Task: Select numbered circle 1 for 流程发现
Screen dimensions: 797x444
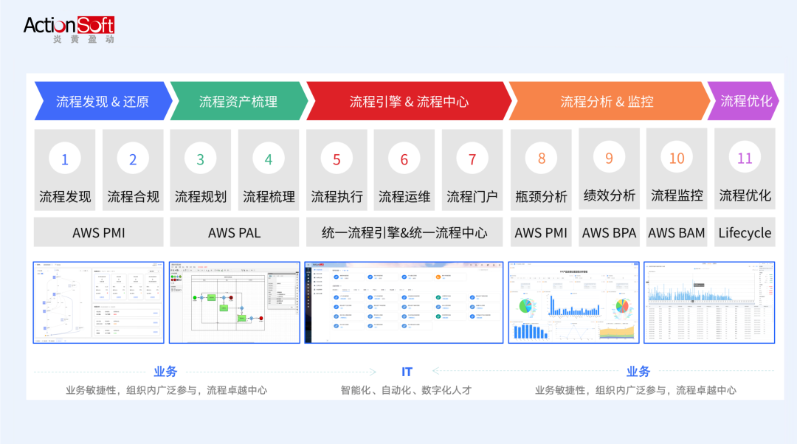Action: [x=65, y=159]
